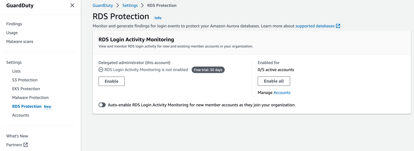Image resolution: width=414 pixels, height=151 pixels.
Task: Go to Usage page
Action: tap(12, 33)
